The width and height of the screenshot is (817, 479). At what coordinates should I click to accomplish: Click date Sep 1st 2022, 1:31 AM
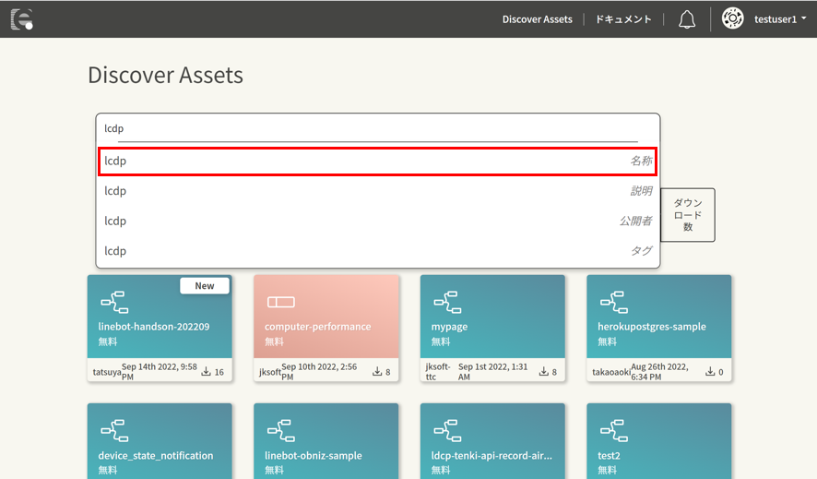point(493,372)
